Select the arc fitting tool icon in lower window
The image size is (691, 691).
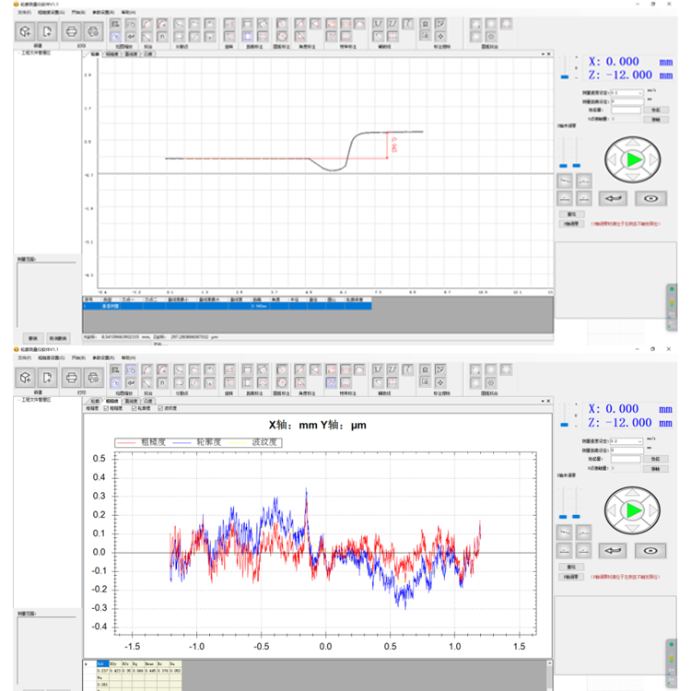click(146, 369)
